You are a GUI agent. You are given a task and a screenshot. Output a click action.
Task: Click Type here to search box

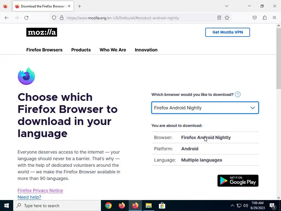(57, 206)
